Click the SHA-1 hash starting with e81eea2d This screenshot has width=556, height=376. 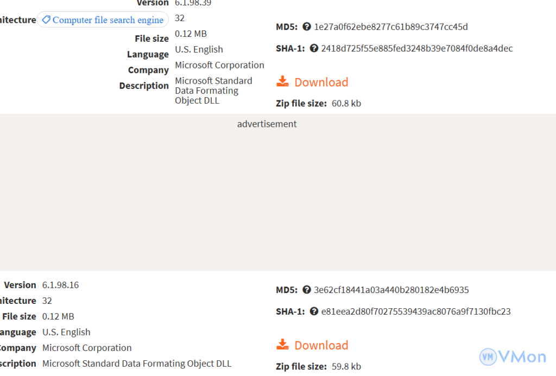(415, 311)
